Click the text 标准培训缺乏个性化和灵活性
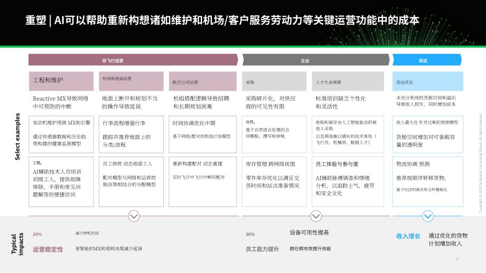The image size is (486, 273). tap(341, 102)
